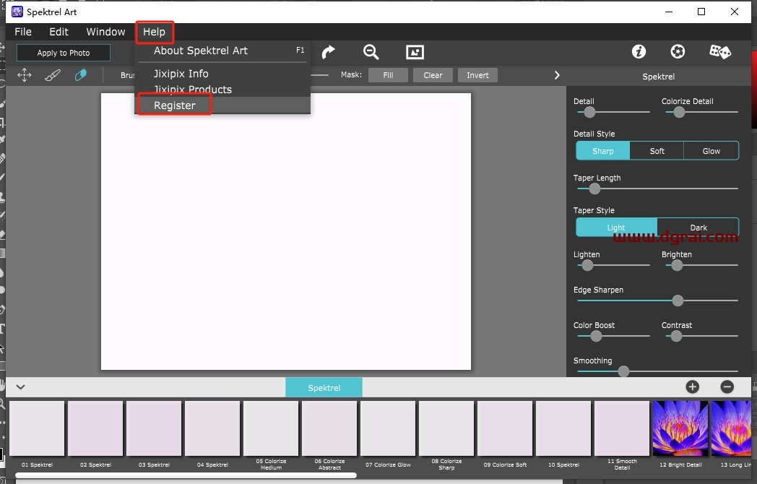Choose Light taper style

[616, 227]
